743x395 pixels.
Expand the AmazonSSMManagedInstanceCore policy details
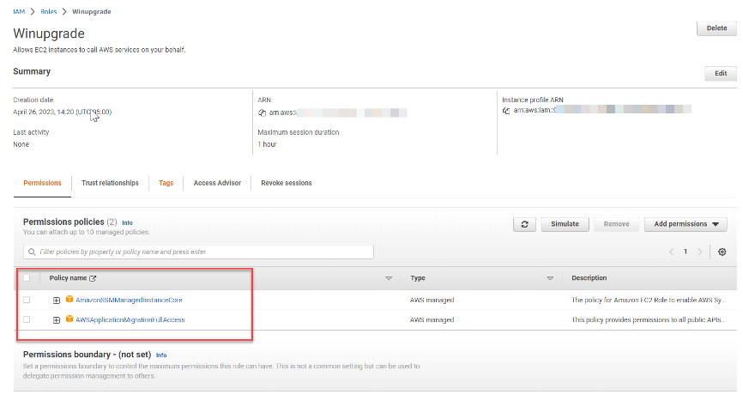(57, 301)
